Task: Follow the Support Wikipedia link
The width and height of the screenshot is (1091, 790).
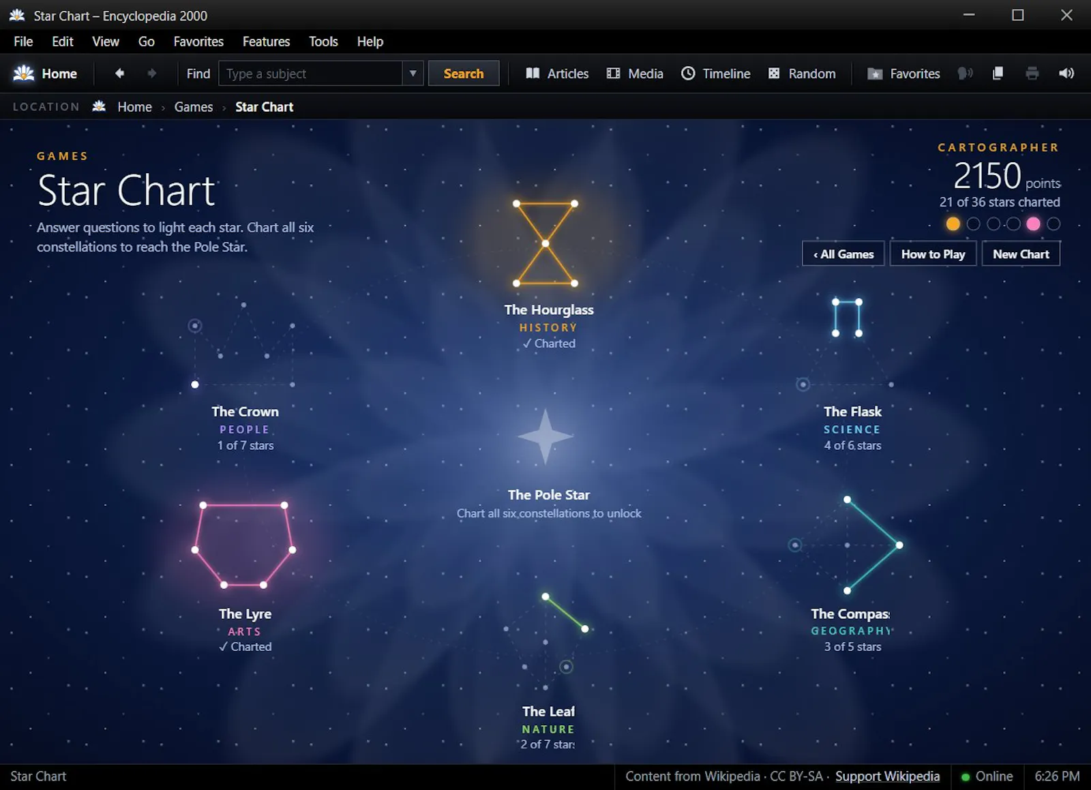Action: coord(887,776)
